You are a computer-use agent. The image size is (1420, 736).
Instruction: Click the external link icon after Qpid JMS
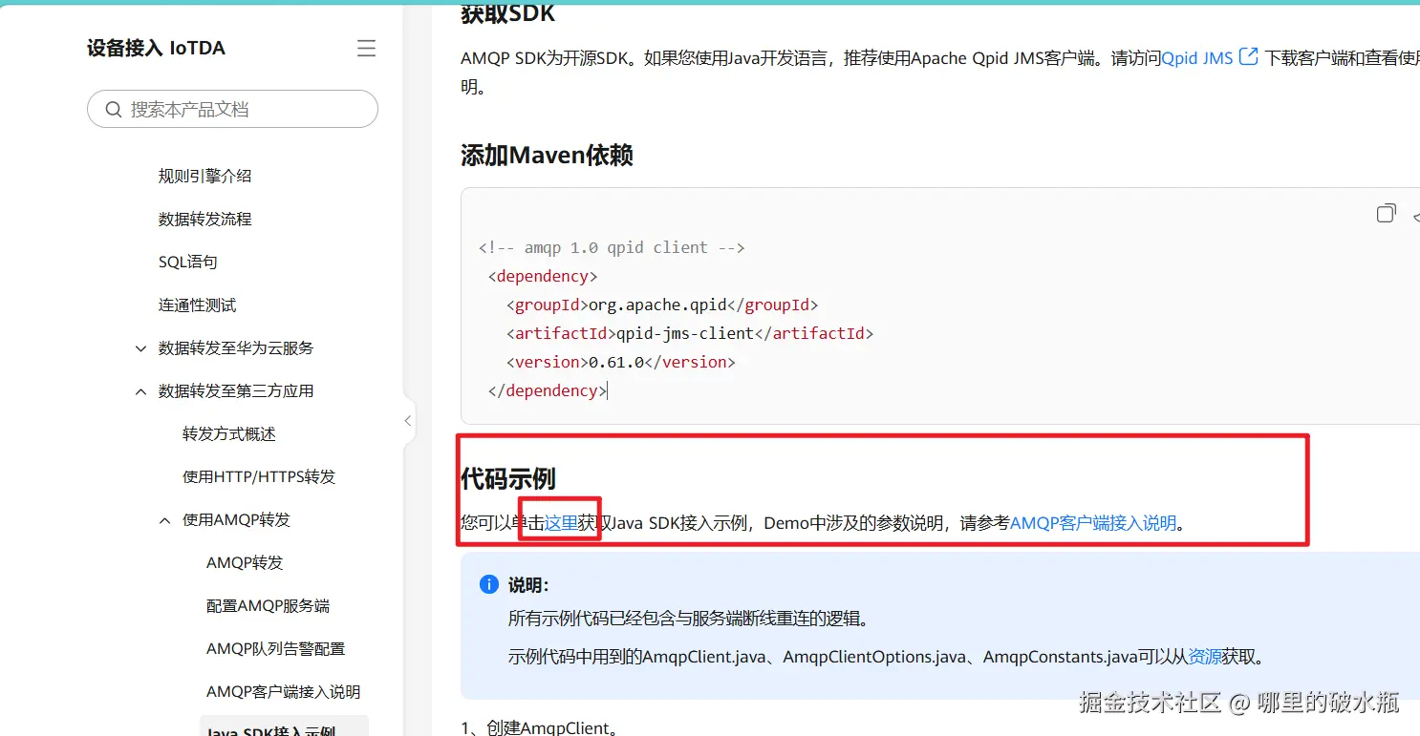[1248, 57]
